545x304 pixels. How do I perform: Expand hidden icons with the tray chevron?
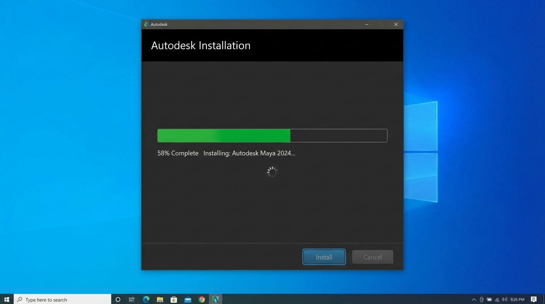pyautogui.click(x=474, y=300)
